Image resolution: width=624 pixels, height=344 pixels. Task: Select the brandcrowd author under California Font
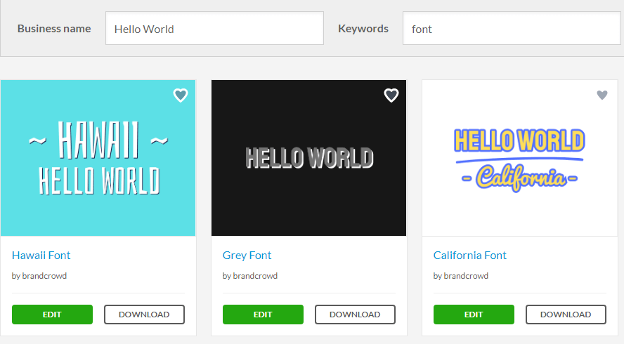(x=466, y=276)
